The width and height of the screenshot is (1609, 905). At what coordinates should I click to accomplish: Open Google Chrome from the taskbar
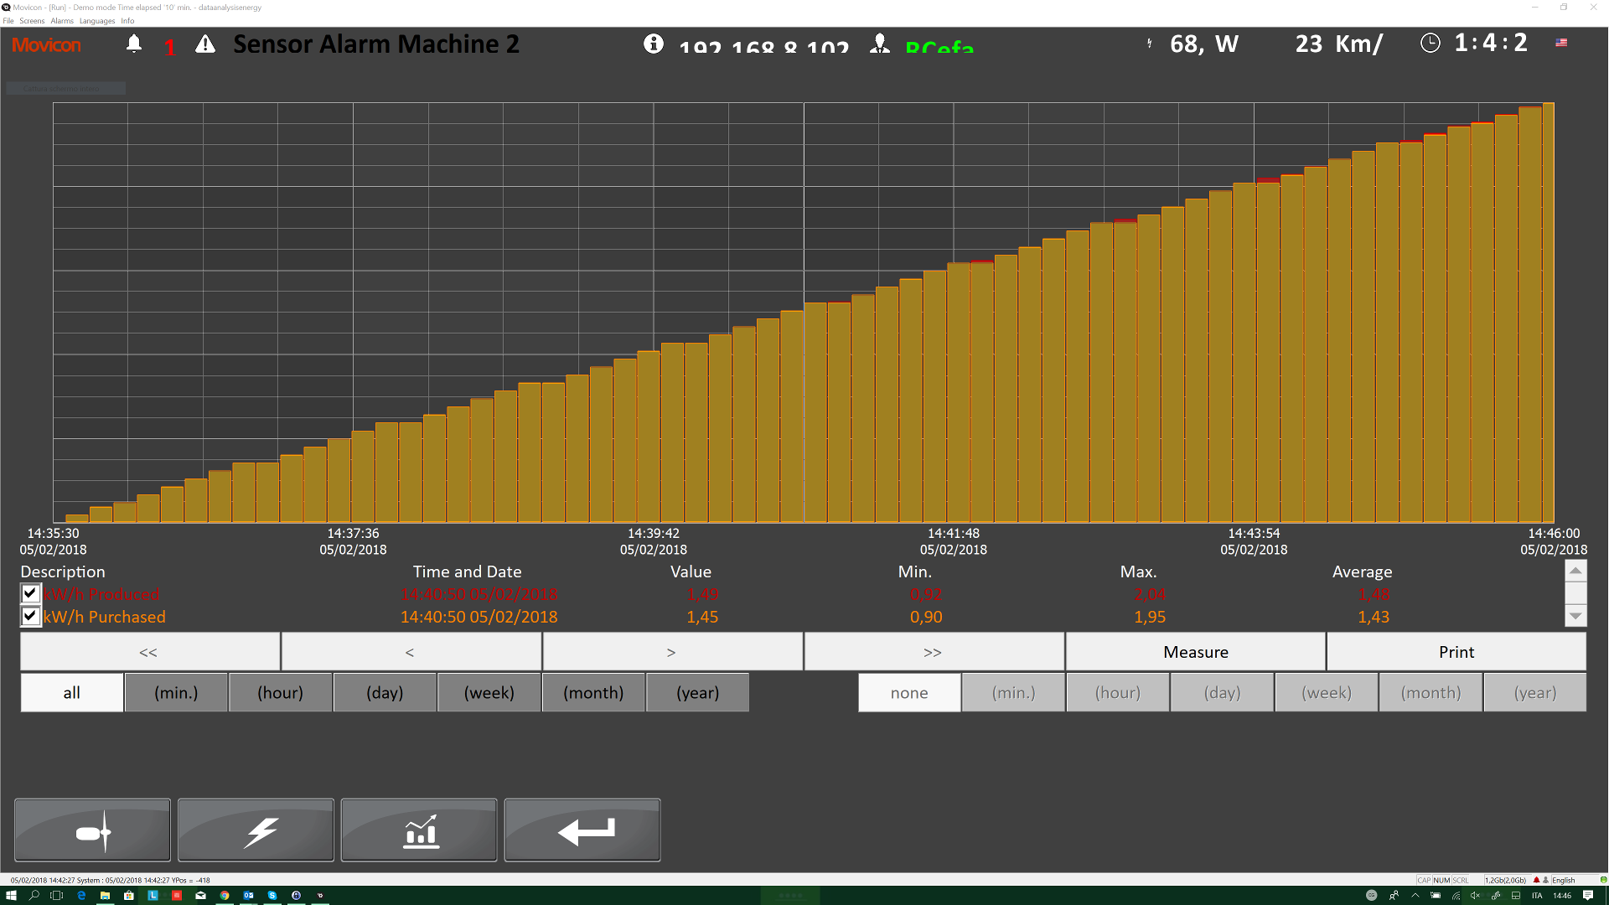click(225, 895)
